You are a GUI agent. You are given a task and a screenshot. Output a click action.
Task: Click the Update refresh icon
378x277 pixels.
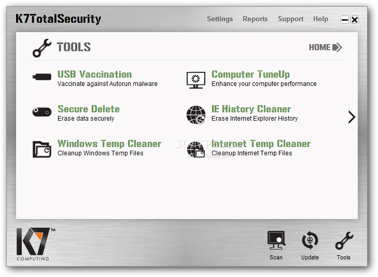[x=310, y=240]
